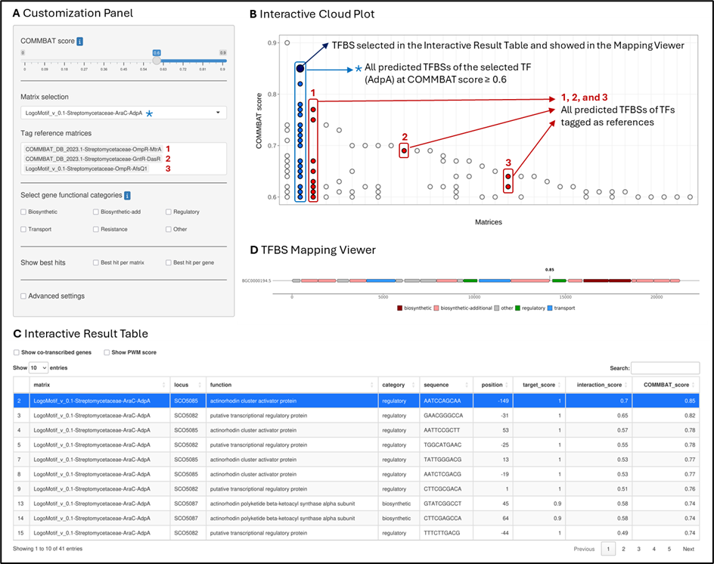This screenshot has width=714, height=564.
Task: Click sort icon on locus column
Action: 200,385
